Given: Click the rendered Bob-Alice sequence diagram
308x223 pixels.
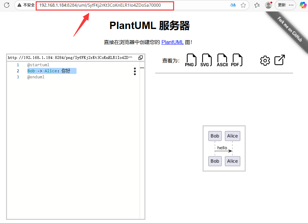Looking at the screenshot, I should coord(224,148).
